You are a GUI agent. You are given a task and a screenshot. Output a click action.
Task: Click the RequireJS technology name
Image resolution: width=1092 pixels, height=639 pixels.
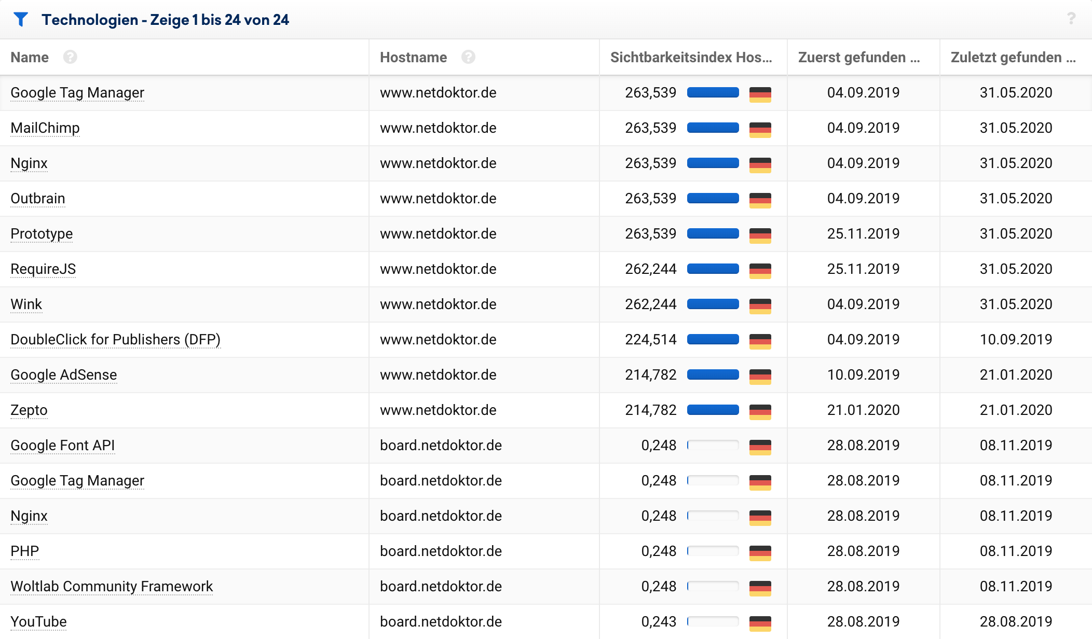[x=43, y=269]
